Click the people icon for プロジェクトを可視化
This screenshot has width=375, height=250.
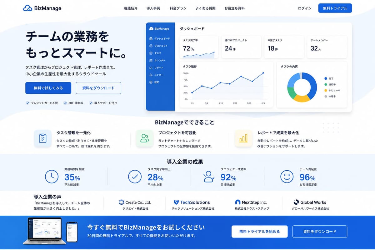(x=144, y=138)
